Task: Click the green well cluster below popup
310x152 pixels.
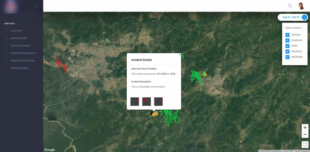Action: [x=170, y=117]
